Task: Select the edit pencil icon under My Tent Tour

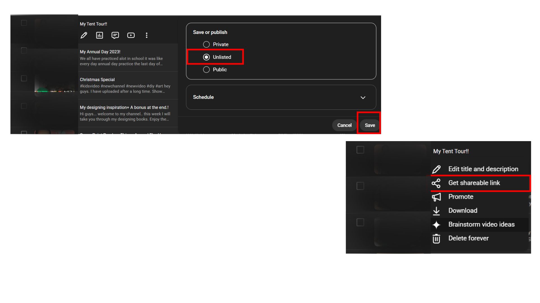Action: (84, 35)
